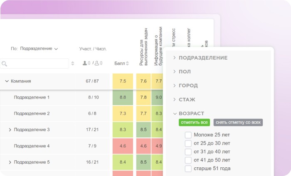The image size is (291, 176).
Task: Click the Подразделение 1 score cell 8.8
Action: coord(123,97)
